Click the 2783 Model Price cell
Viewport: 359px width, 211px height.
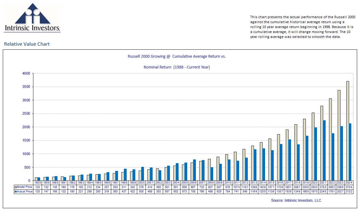click(323, 187)
